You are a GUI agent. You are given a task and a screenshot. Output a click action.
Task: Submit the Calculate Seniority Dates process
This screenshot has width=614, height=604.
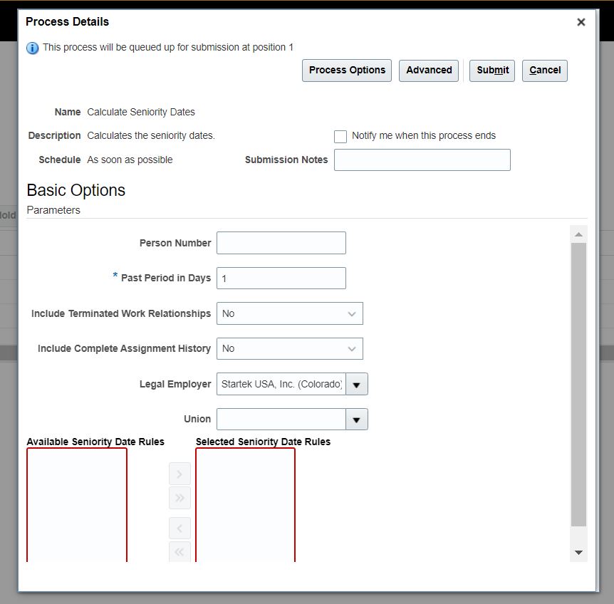point(491,71)
